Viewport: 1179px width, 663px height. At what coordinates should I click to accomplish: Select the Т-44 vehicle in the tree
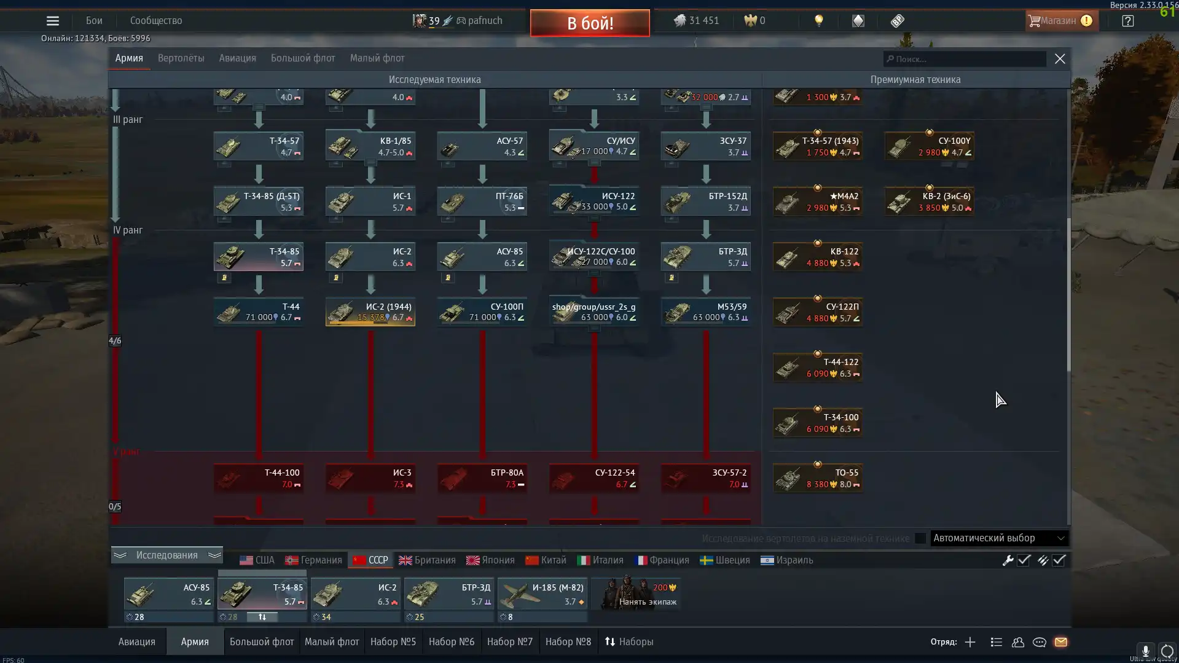(259, 312)
